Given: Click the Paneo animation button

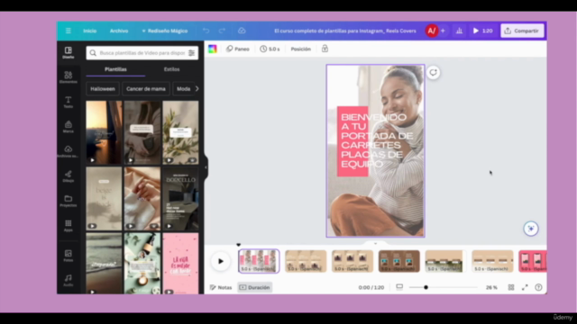Looking at the screenshot, I should pyautogui.click(x=238, y=49).
